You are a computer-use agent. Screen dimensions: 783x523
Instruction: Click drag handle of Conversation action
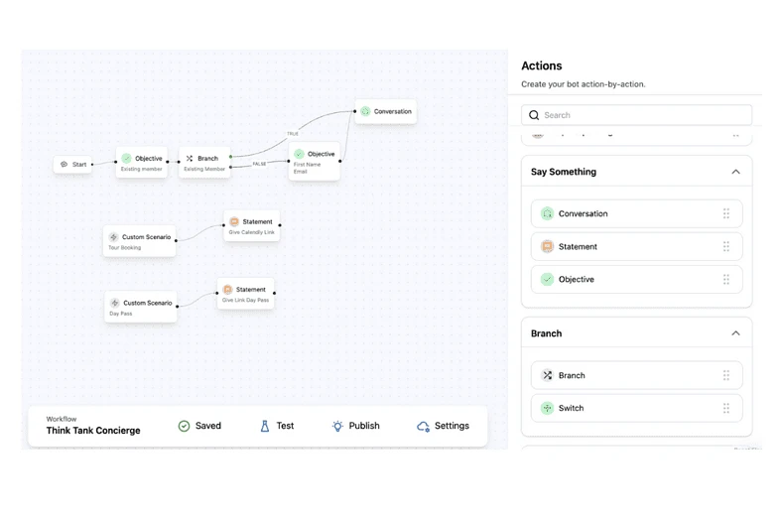(x=726, y=213)
